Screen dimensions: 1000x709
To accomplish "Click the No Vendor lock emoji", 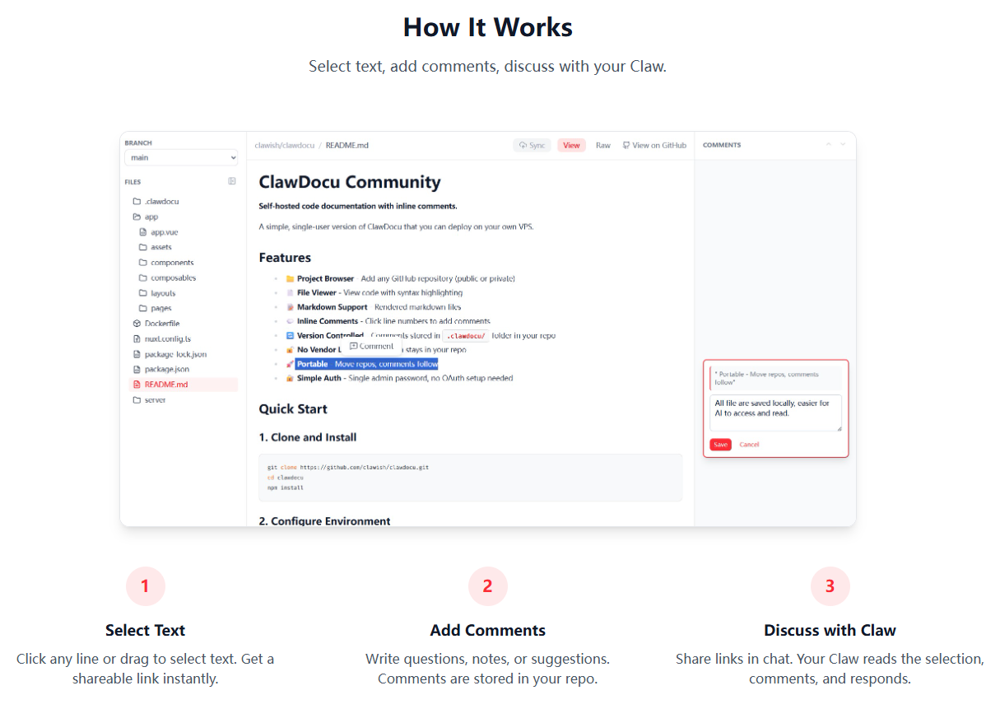I will click(x=290, y=350).
